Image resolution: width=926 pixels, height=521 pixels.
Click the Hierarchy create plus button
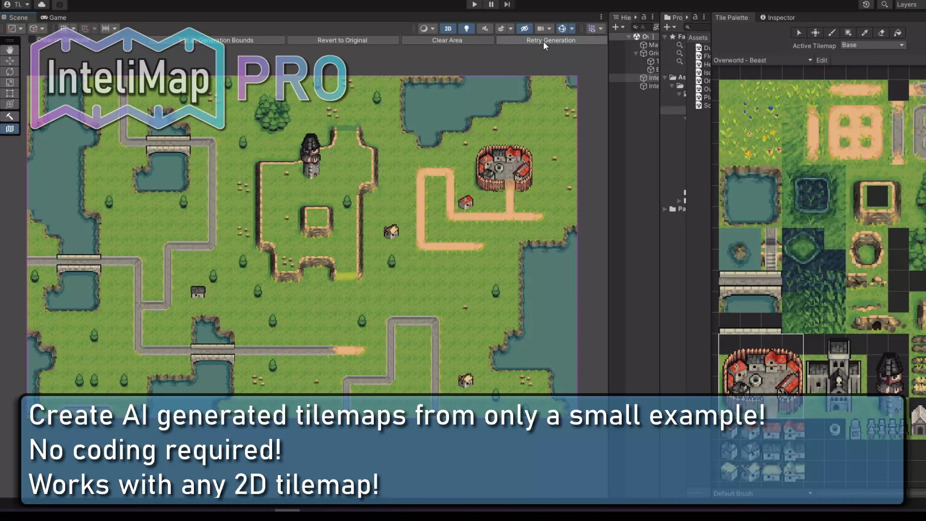618,27
